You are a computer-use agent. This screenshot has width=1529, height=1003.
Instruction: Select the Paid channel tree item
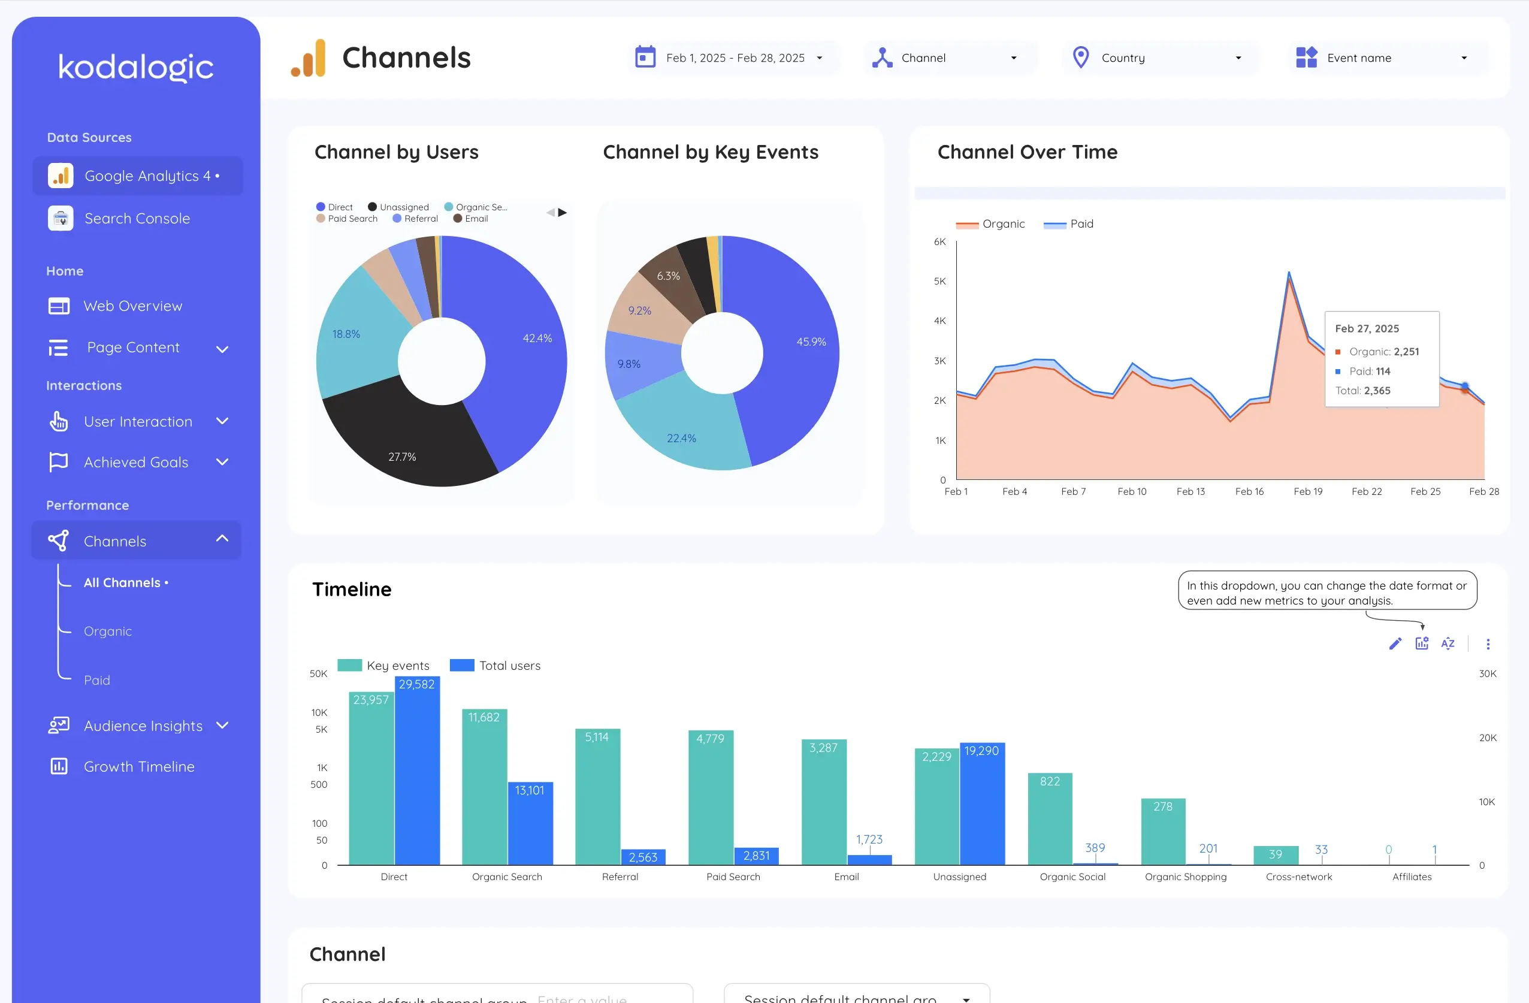tap(98, 679)
